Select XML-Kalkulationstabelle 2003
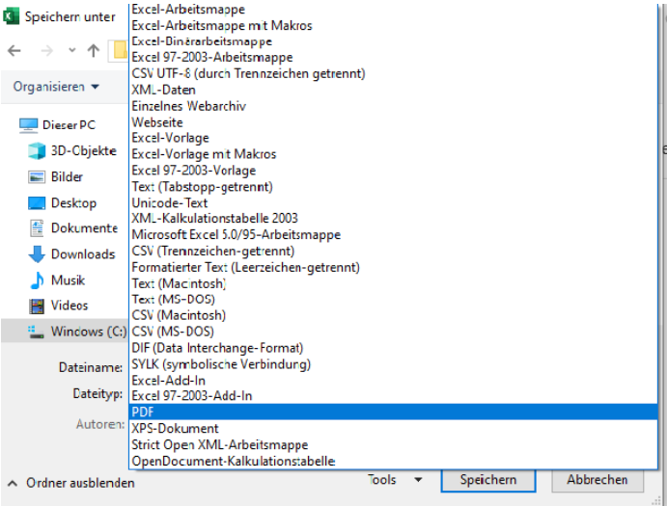 tap(393, 219)
